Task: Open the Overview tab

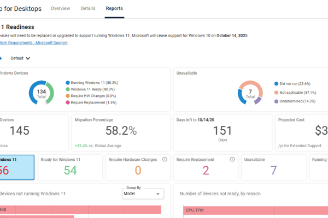Action: (x=60, y=8)
